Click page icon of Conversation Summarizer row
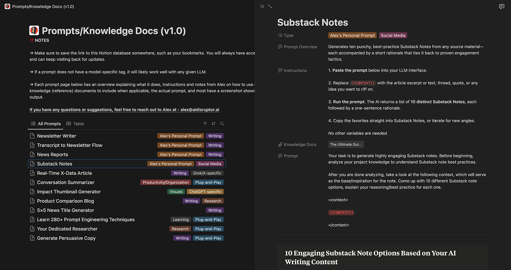 click(x=32, y=182)
